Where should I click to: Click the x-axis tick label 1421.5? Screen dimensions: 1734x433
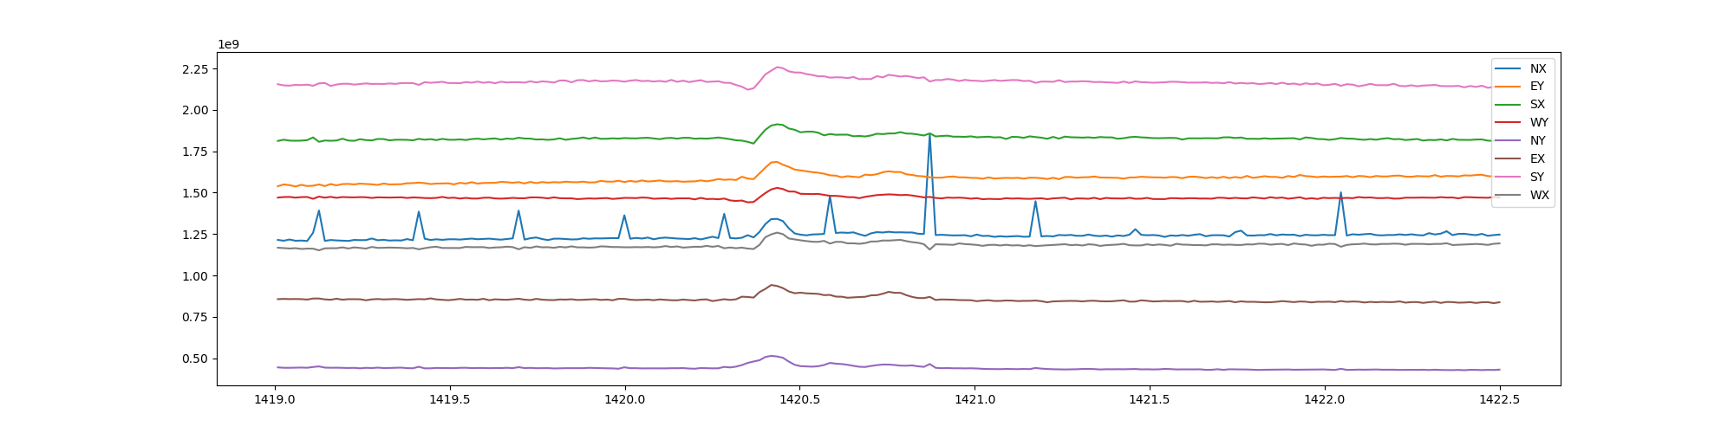[x=1150, y=400]
